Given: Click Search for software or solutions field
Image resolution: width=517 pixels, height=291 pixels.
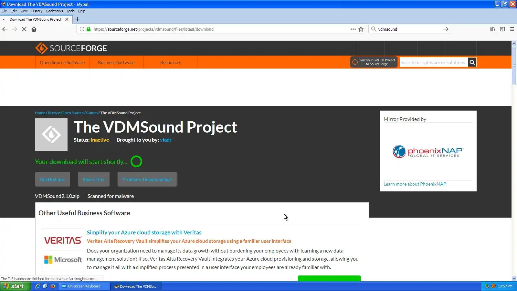Looking at the screenshot, I should pos(434,62).
